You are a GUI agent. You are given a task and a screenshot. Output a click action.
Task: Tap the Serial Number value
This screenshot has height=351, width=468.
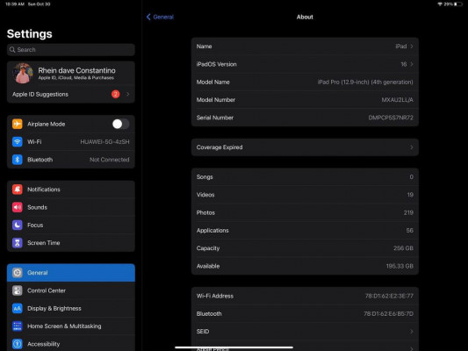point(391,118)
